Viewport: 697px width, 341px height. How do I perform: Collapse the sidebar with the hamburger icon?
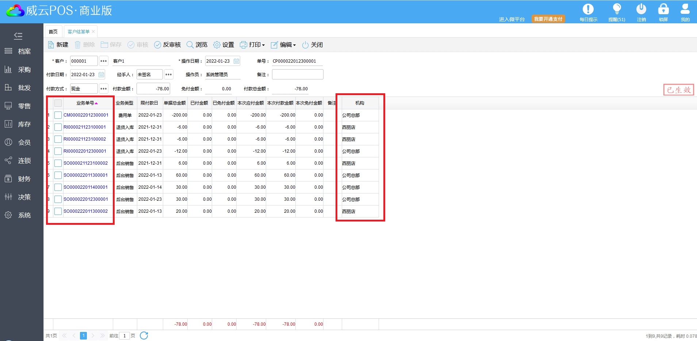[18, 36]
